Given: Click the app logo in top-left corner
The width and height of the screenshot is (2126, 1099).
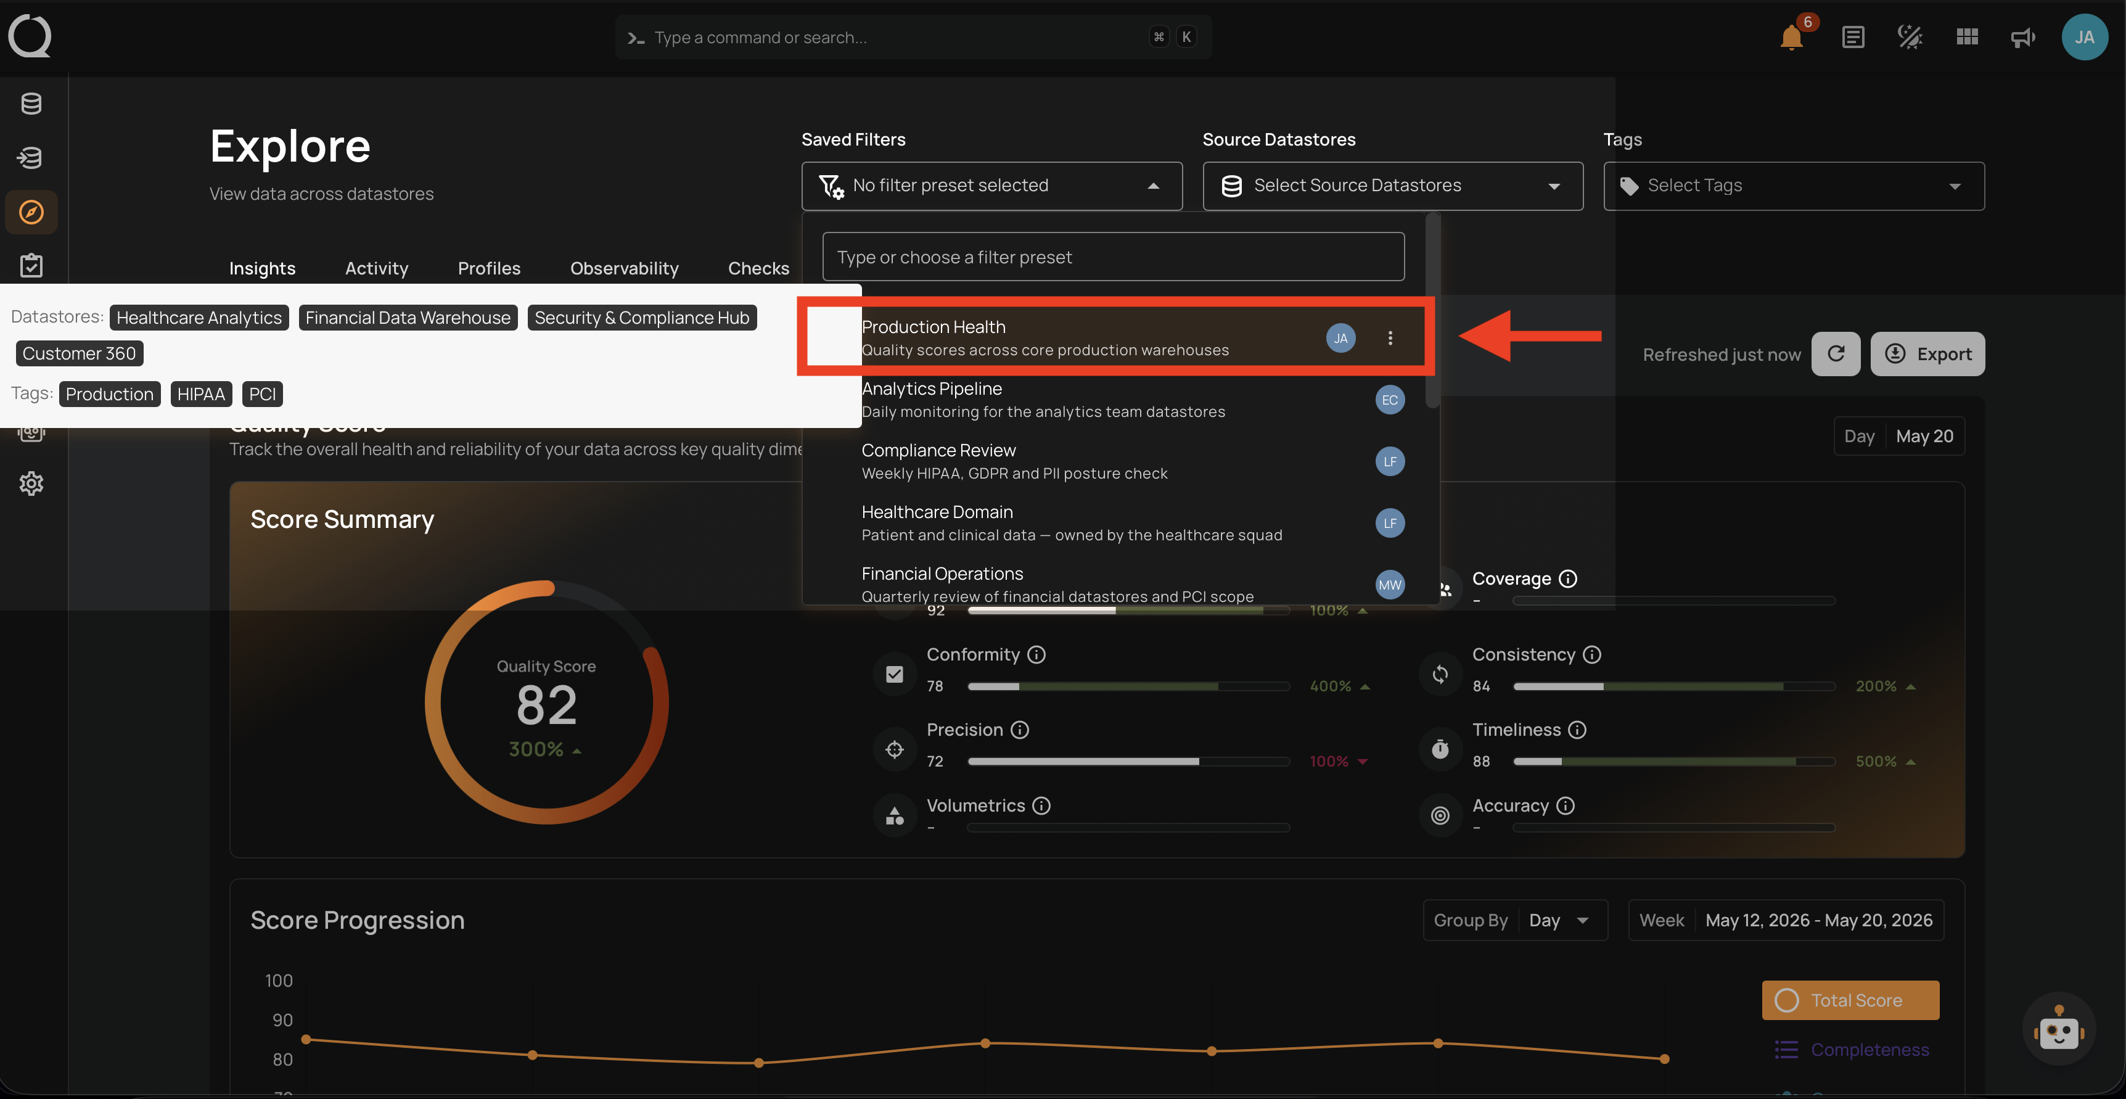Looking at the screenshot, I should (30, 36).
